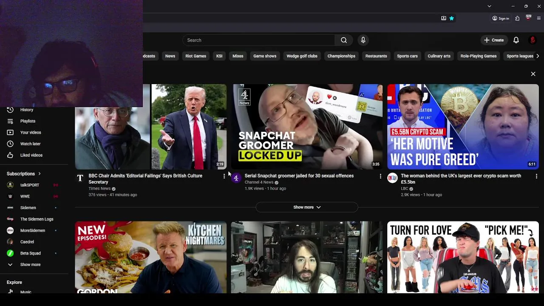Click Playlists icon in sidebar
544x306 pixels.
coord(10,121)
